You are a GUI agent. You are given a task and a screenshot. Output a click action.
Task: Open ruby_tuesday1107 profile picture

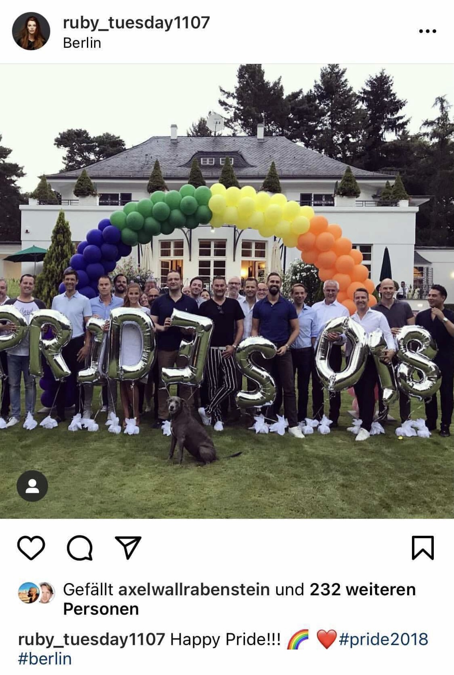(31, 31)
